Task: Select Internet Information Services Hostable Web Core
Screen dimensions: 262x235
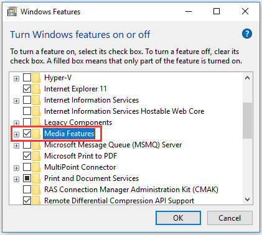Action: (124, 111)
